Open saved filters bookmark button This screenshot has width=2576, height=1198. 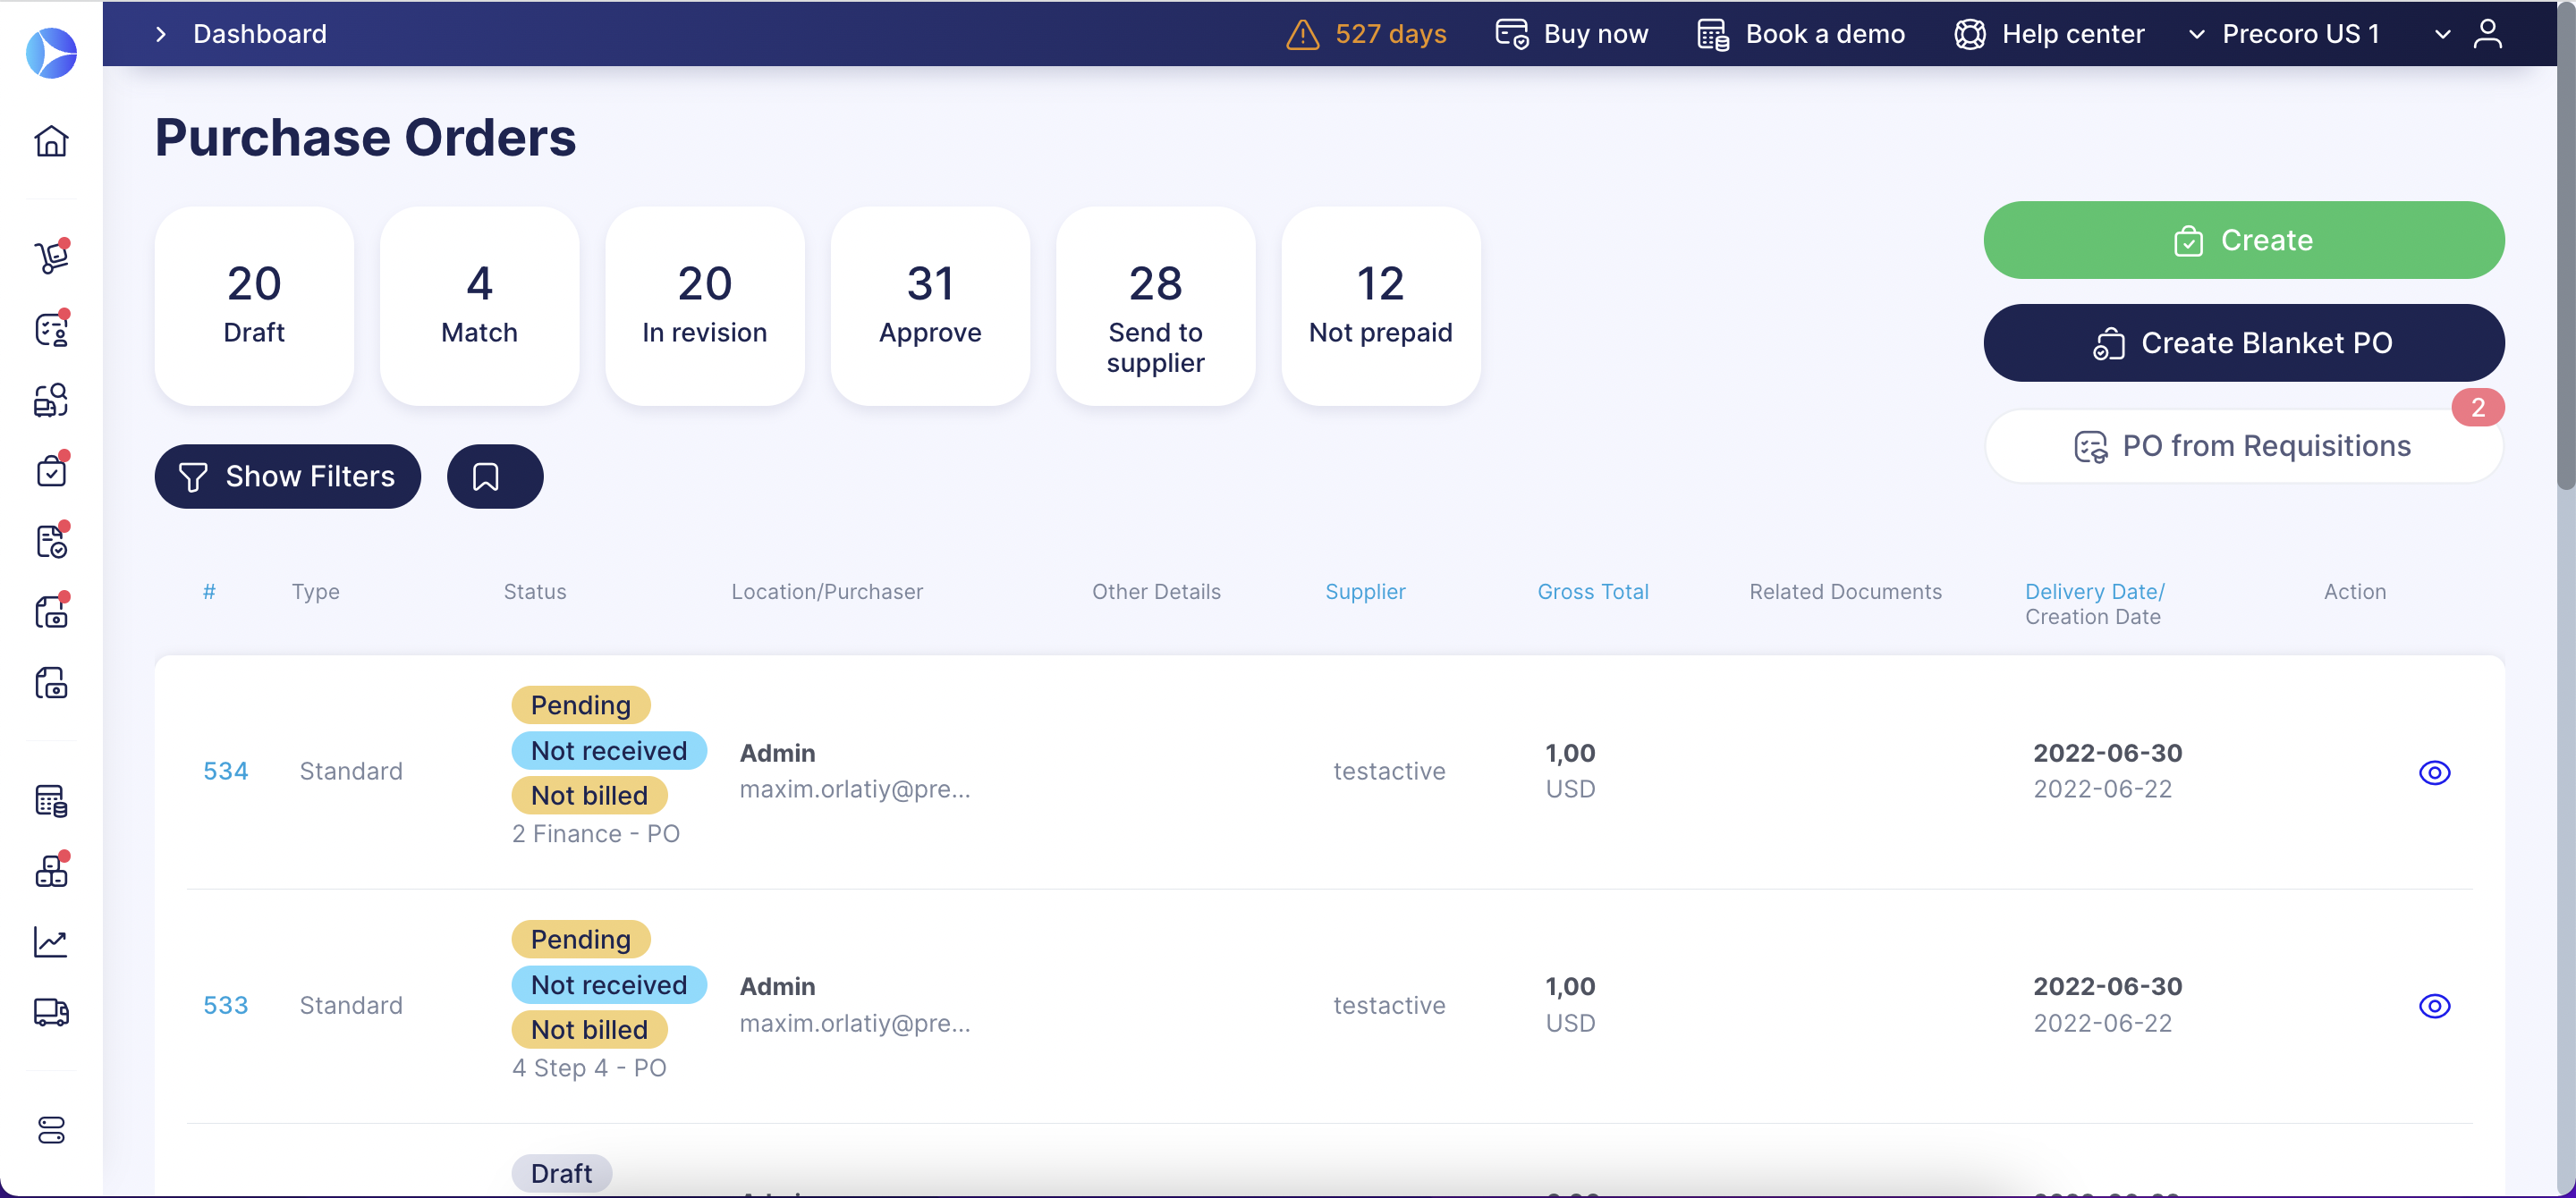coord(495,477)
